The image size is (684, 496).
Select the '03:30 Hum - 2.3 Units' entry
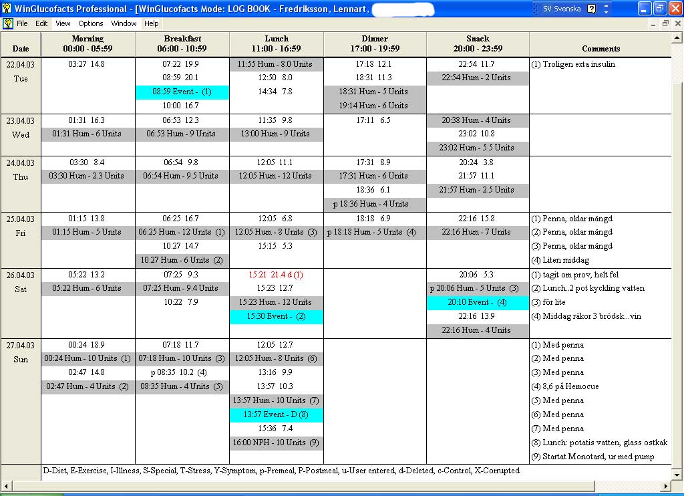[88, 176]
